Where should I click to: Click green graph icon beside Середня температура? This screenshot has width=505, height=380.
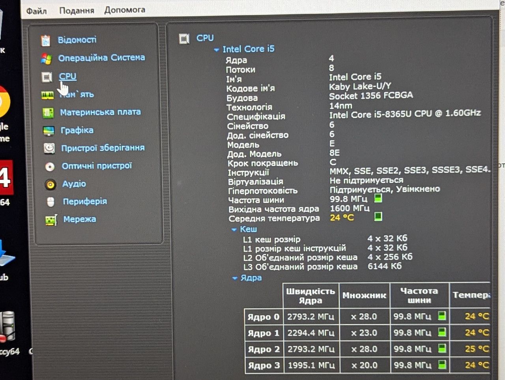tap(378, 216)
